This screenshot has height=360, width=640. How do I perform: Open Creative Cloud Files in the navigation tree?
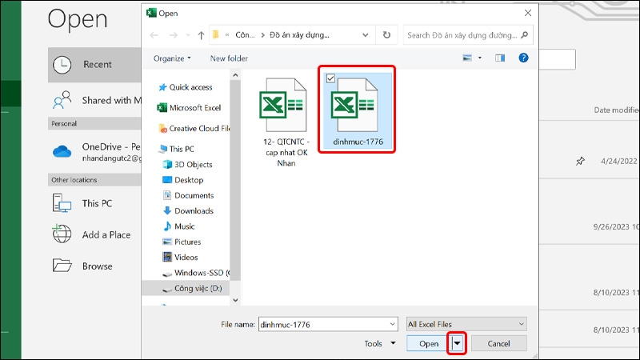(x=194, y=129)
